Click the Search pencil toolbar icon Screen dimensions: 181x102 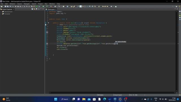[x=74, y=7]
